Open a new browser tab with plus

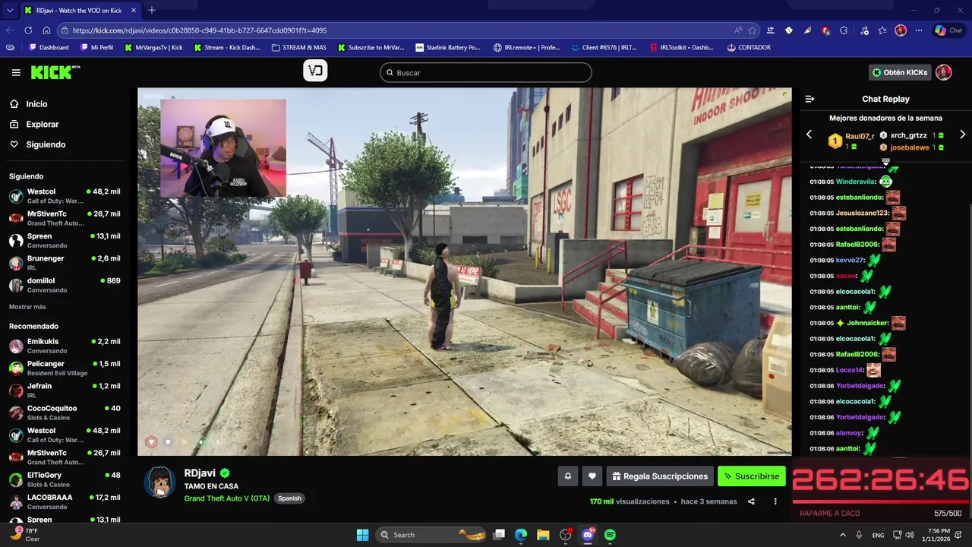pos(152,10)
